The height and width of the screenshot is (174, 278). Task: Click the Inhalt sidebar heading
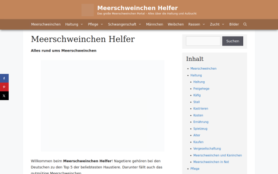point(195,59)
